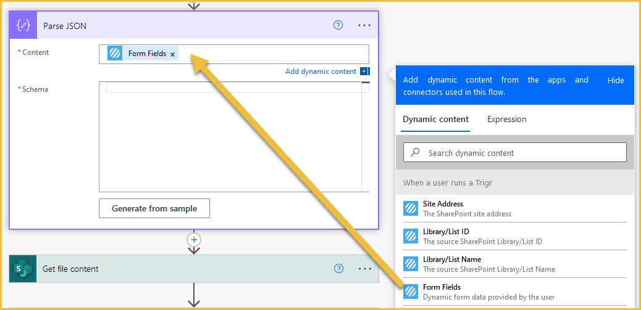
Task: Open the Parse JSON ellipsis menu
Action: coord(364,25)
